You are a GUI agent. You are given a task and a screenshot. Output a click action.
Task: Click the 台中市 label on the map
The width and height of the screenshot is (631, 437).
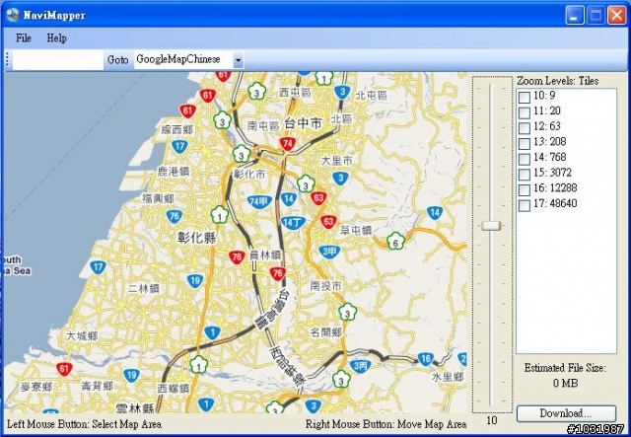pos(303,123)
